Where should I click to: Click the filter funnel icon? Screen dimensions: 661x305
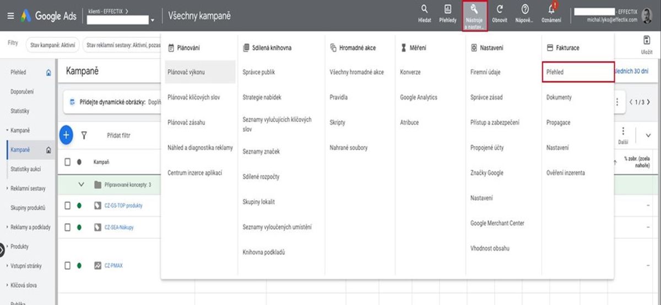coord(84,135)
